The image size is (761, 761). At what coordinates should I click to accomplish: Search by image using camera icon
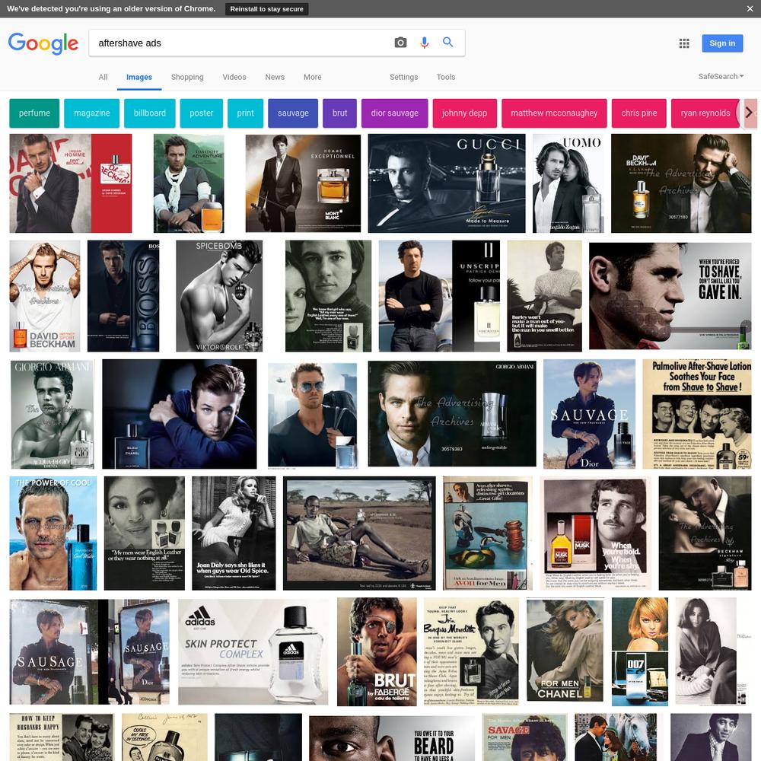pyautogui.click(x=400, y=43)
